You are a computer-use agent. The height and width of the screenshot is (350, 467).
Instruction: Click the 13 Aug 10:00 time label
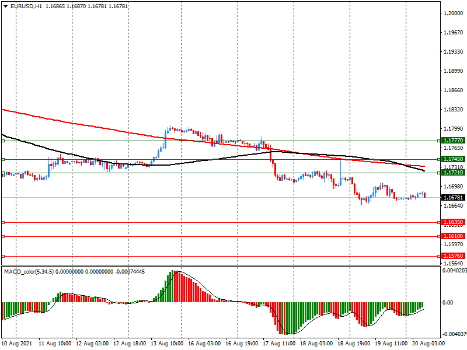167,344
